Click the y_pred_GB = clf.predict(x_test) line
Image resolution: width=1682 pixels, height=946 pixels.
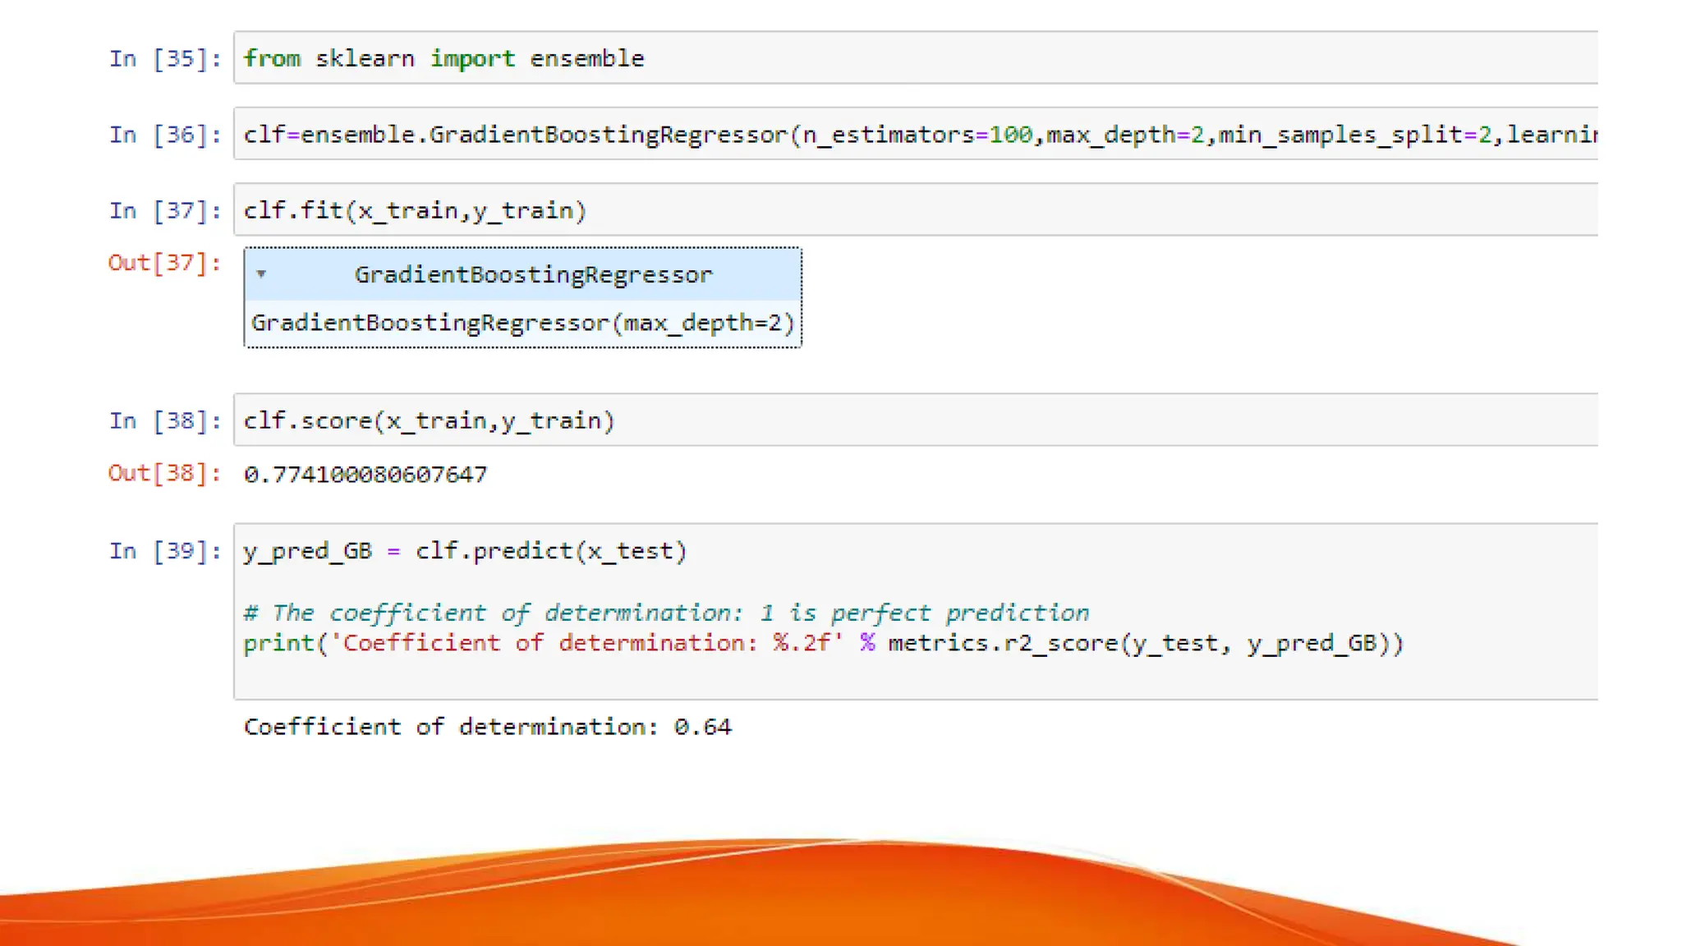(466, 551)
